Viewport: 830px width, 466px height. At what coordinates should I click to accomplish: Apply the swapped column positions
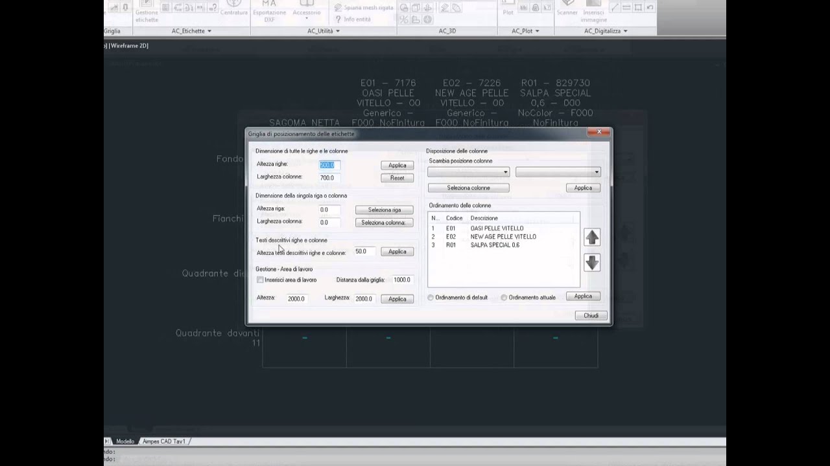click(583, 188)
